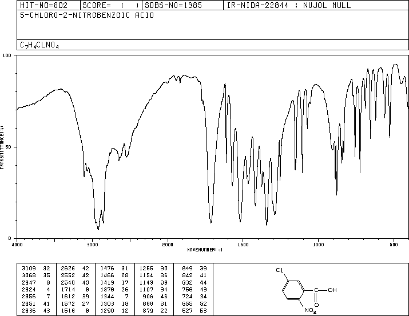
Task: Click the 4000 x-axis tick label
Action: point(17,245)
